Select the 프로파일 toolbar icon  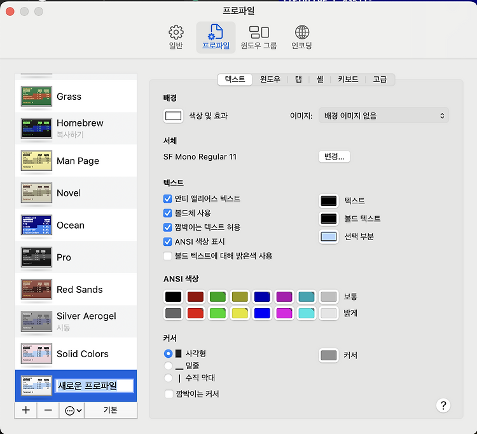(216, 37)
